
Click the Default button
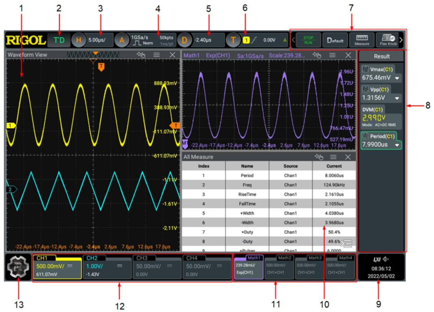point(335,40)
